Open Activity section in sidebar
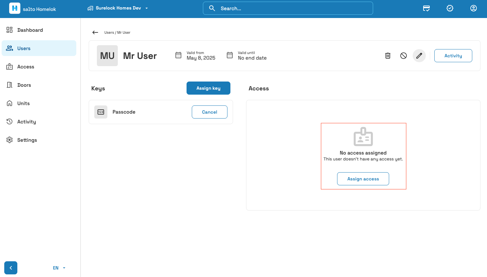The width and height of the screenshot is (487, 277). click(x=39, y=121)
